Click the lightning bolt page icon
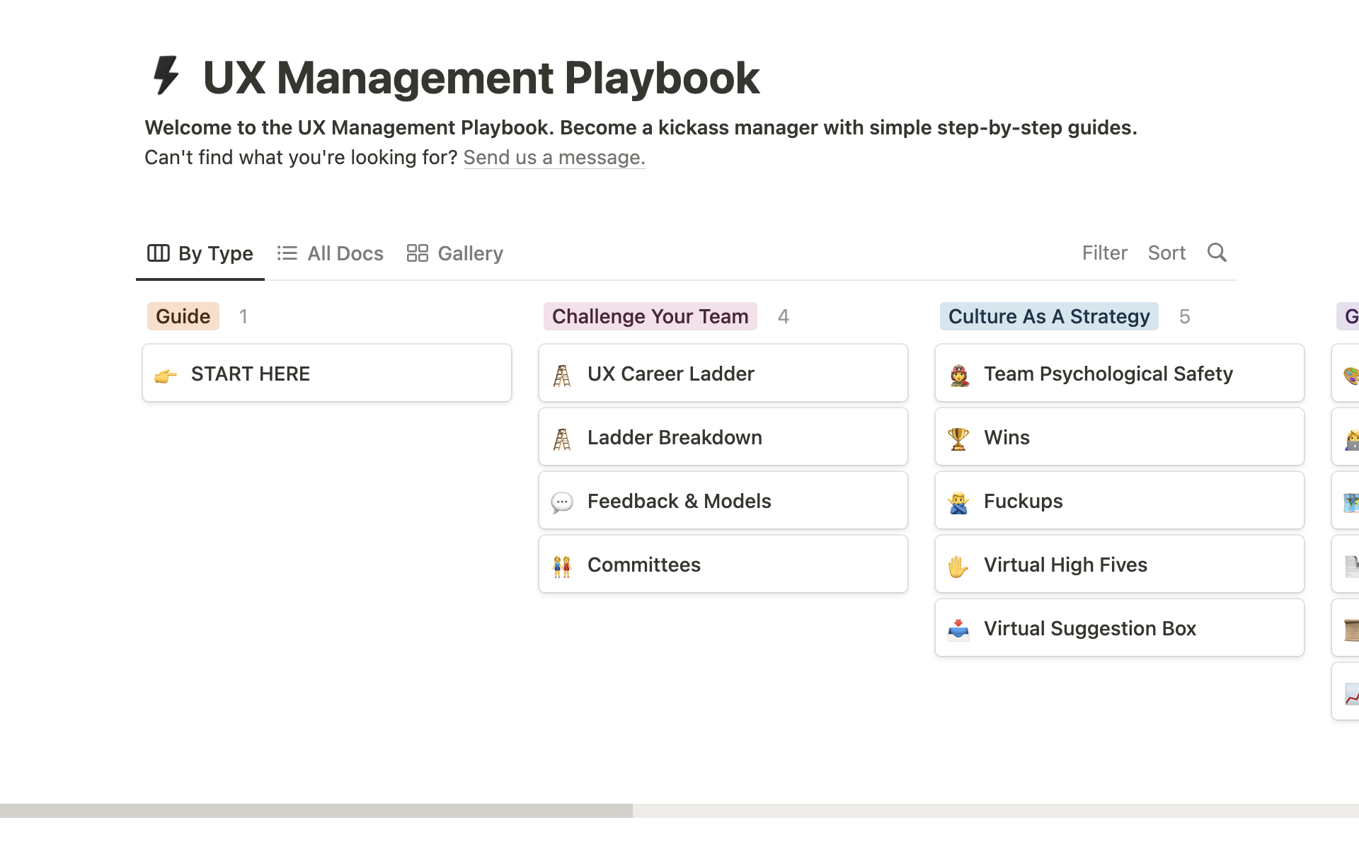 pos(167,76)
